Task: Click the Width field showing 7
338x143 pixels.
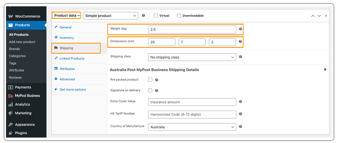Action: tap(192, 42)
